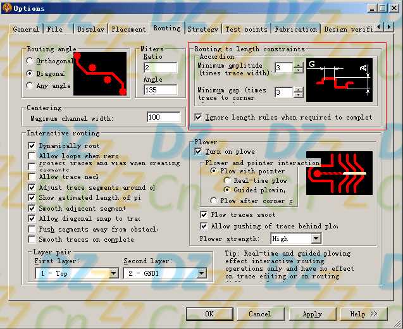Select the Routing tab
Screen dimensions: 403x329
pos(167,28)
